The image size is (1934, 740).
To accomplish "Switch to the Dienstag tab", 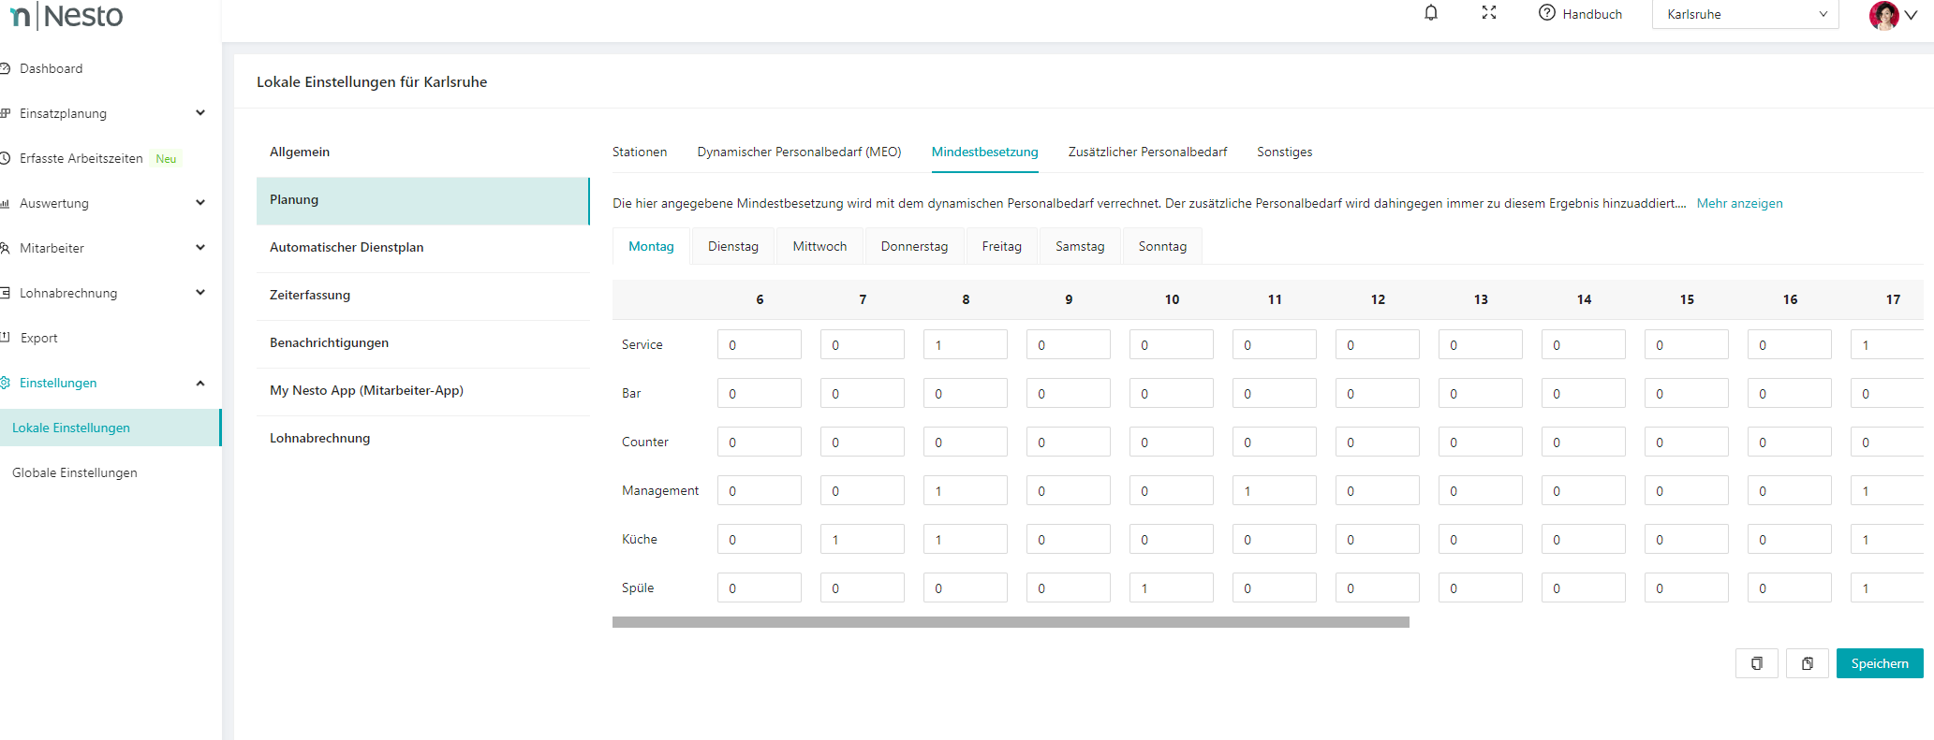I will pyautogui.click(x=732, y=246).
